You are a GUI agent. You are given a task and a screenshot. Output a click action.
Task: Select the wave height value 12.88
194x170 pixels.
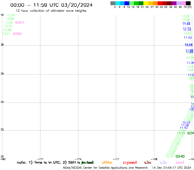pos(176,144)
